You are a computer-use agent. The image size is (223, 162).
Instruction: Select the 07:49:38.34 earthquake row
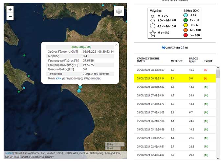click(x=175, y=95)
